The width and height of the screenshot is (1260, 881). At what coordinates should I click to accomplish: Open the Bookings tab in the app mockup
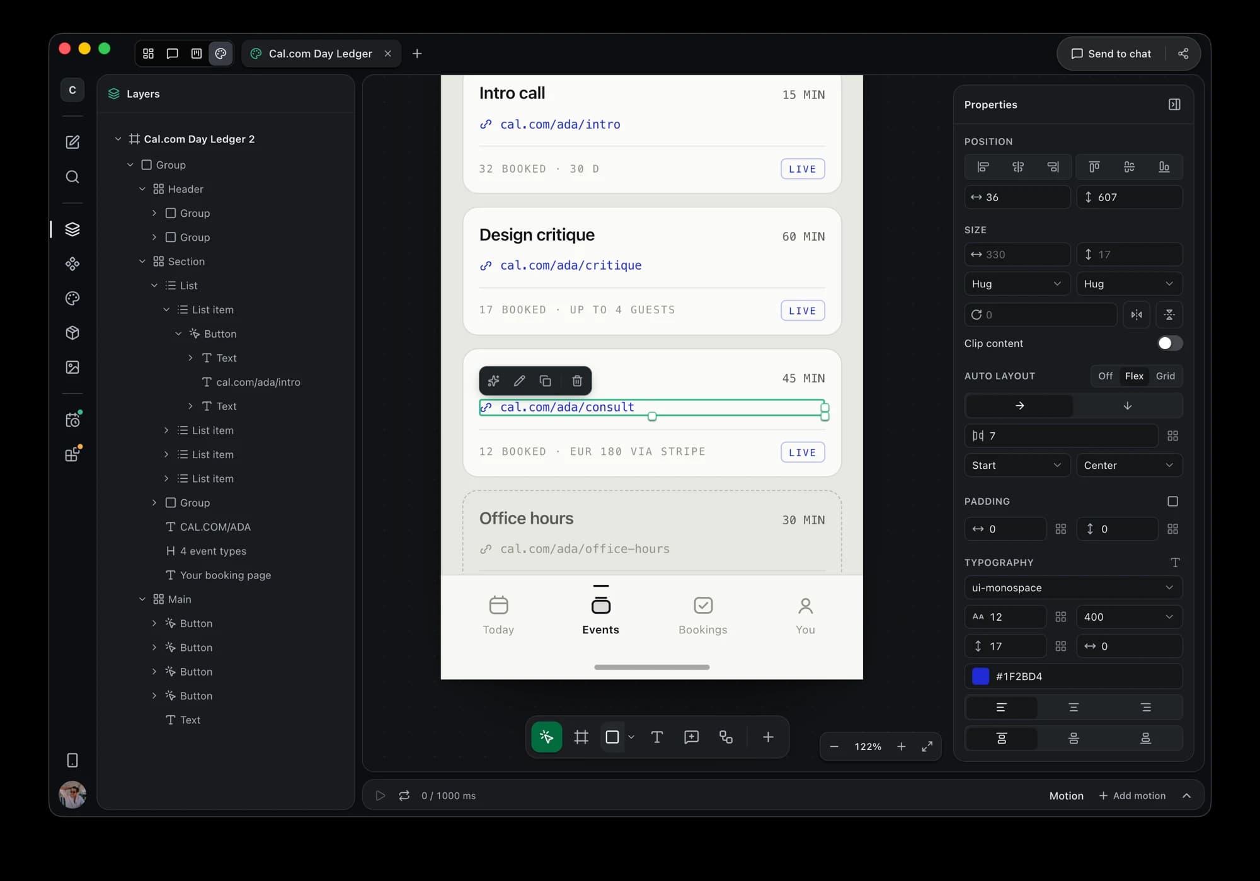click(702, 616)
